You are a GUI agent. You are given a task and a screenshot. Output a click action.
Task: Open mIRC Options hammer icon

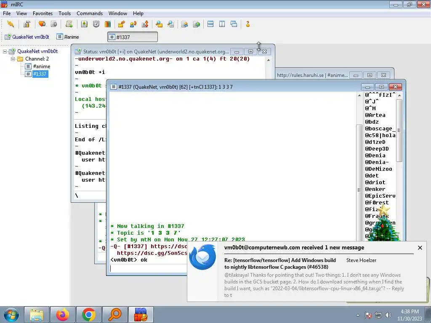pos(27,24)
